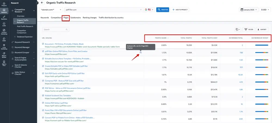
Task: Open Database Expansion in the sidebar
Action: 25,37
